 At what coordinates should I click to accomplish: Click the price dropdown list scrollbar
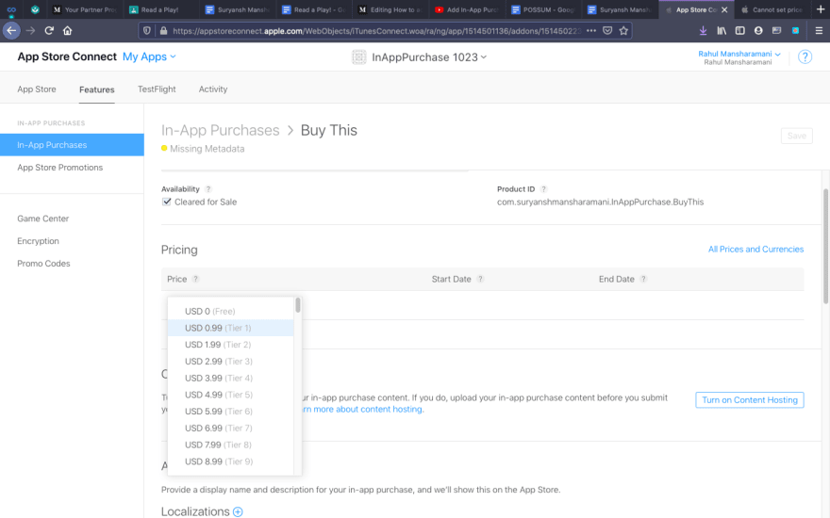click(298, 305)
